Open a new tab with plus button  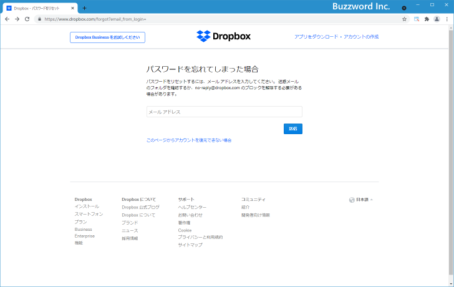84,8
